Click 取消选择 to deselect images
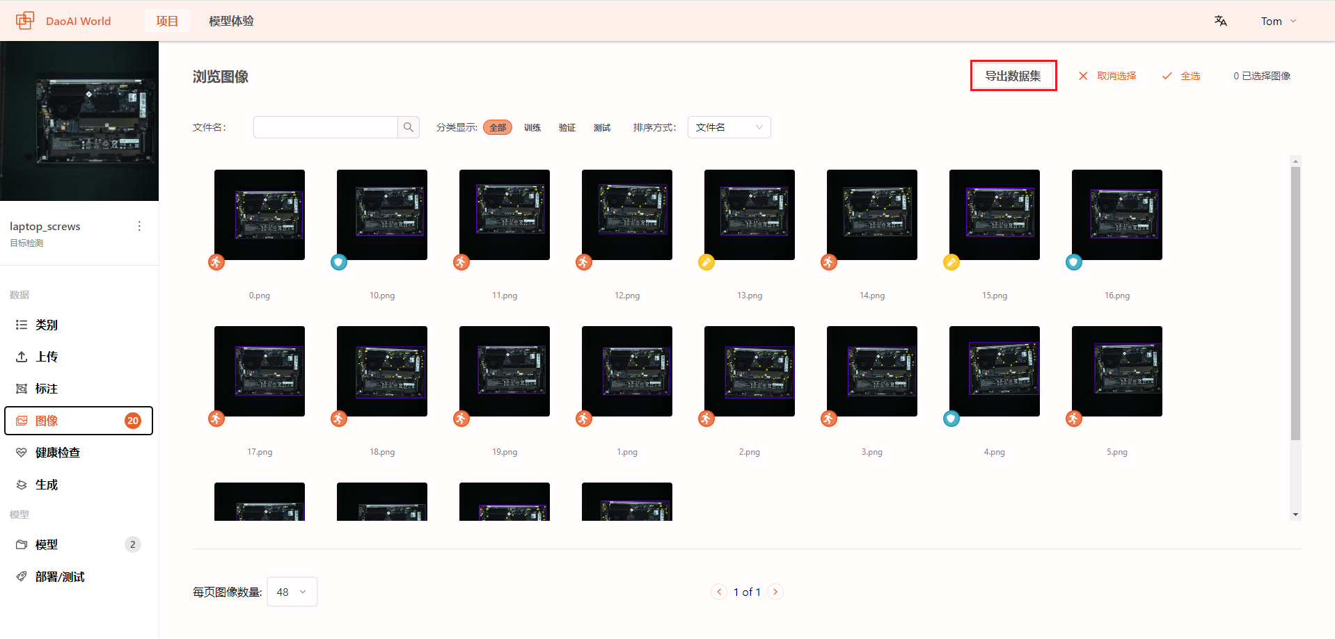 tap(1107, 76)
